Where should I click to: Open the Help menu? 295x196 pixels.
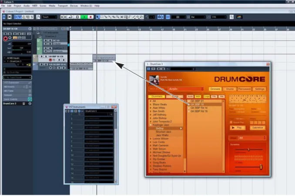(x=97, y=6)
